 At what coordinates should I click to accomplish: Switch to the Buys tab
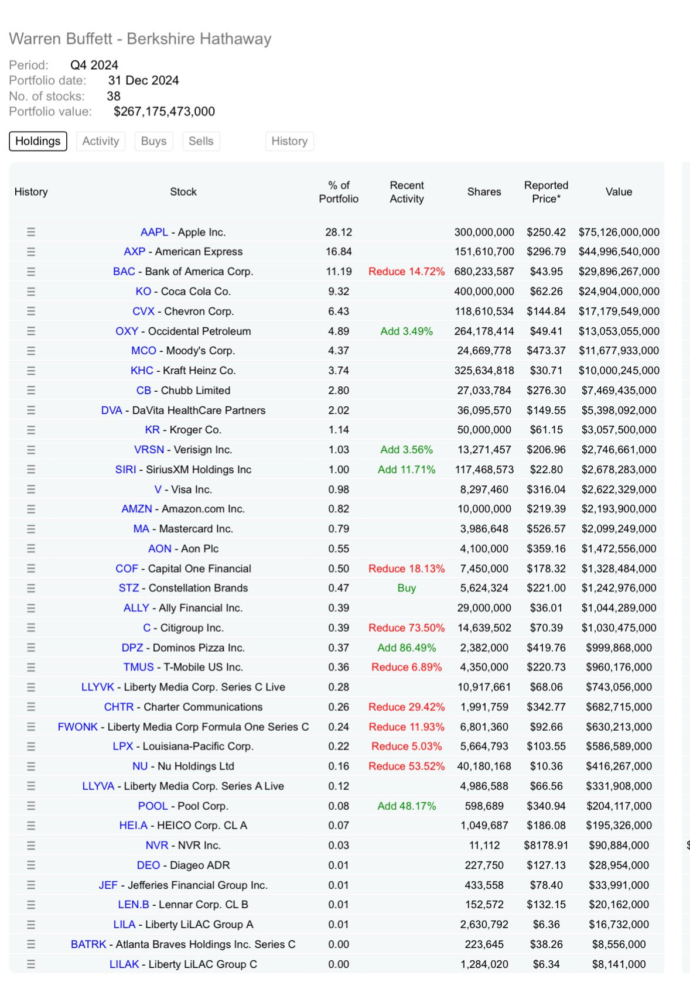(x=153, y=141)
